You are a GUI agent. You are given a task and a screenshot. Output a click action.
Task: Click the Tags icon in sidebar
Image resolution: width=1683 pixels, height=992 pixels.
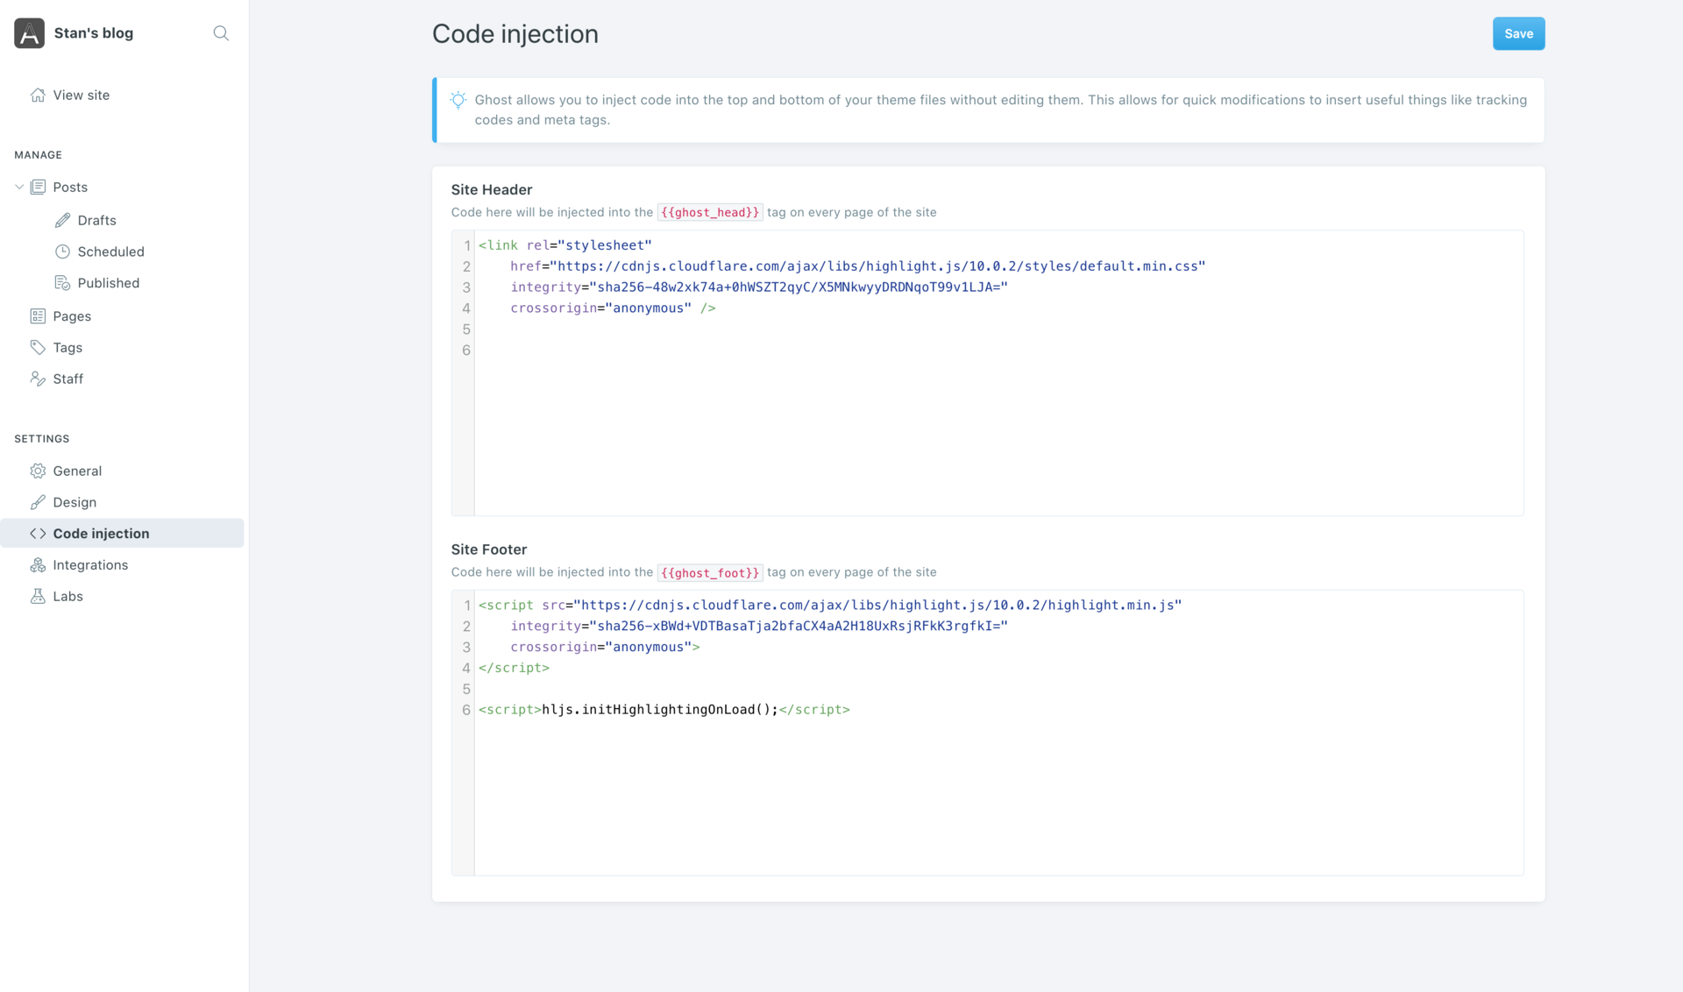[39, 347]
